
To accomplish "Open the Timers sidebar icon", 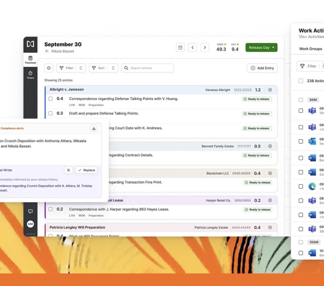I will (x=30, y=75).
